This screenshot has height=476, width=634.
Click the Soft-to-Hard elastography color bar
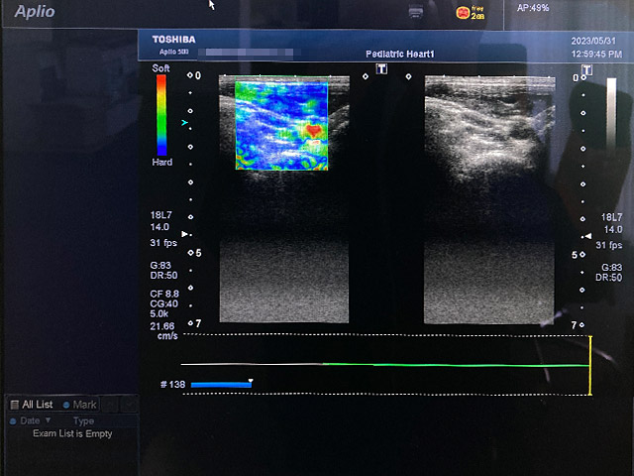click(161, 115)
